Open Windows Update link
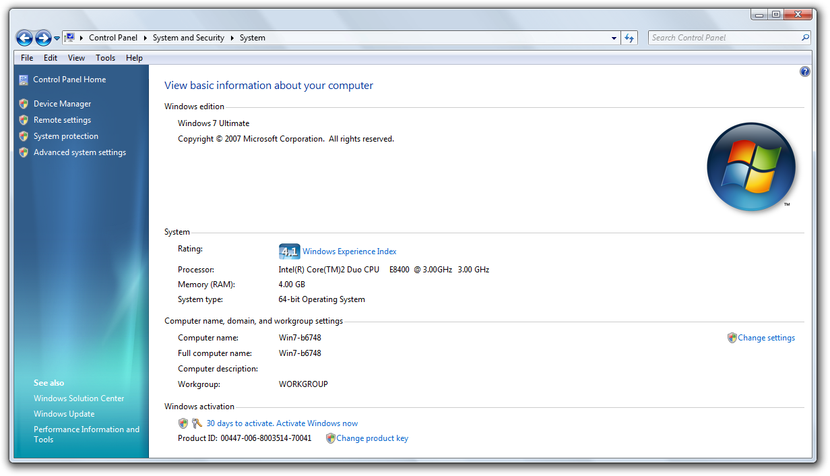This screenshot has height=476, width=830. click(x=64, y=414)
